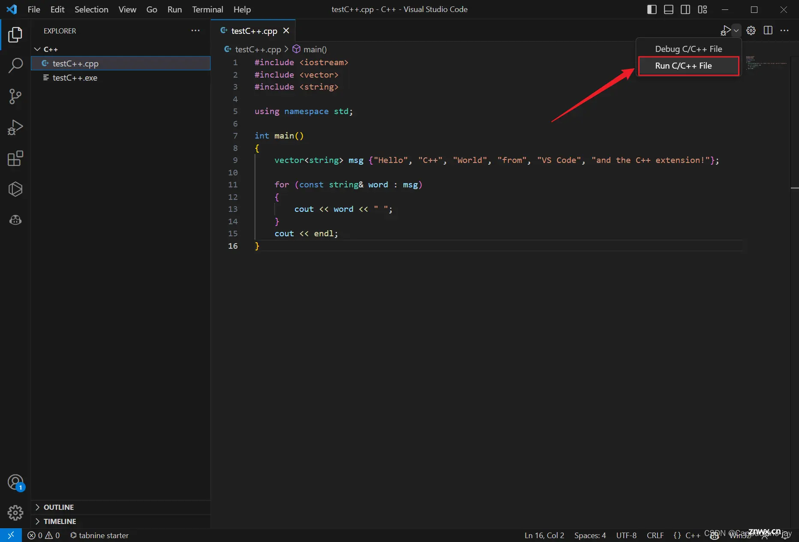Open the Source Control view

15,96
